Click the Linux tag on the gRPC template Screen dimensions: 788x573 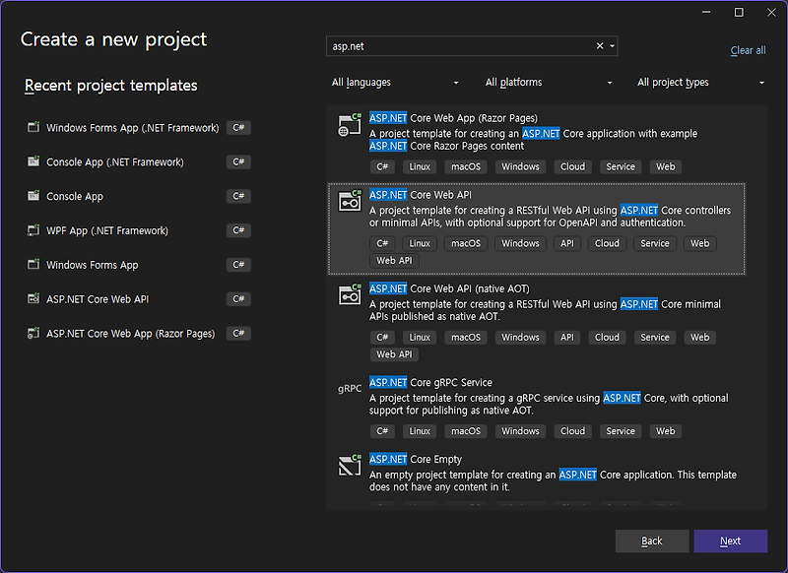(x=420, y=430)
